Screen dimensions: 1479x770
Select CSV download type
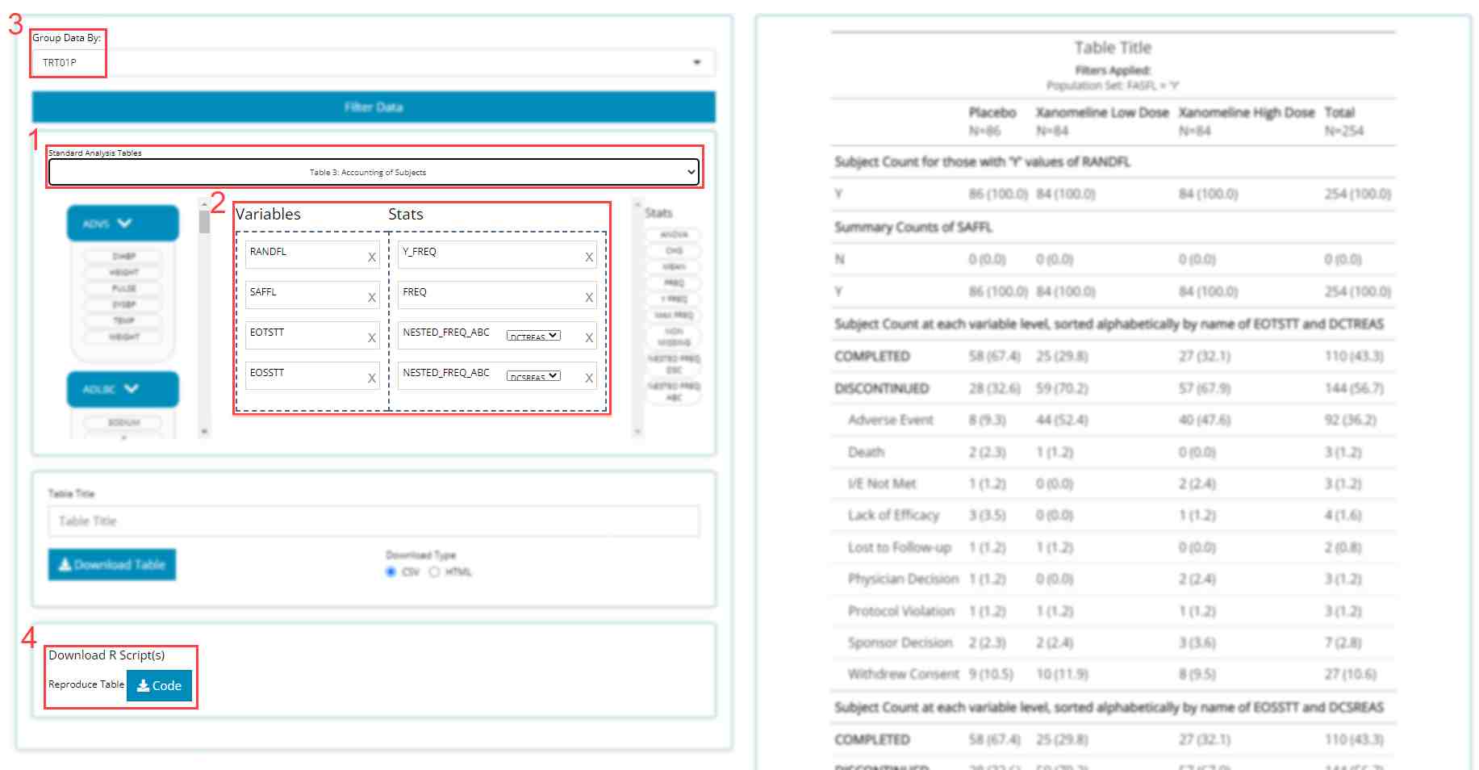(x=391, y=572)
